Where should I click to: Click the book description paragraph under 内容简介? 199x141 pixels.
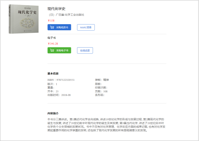(x=106, y=125)
